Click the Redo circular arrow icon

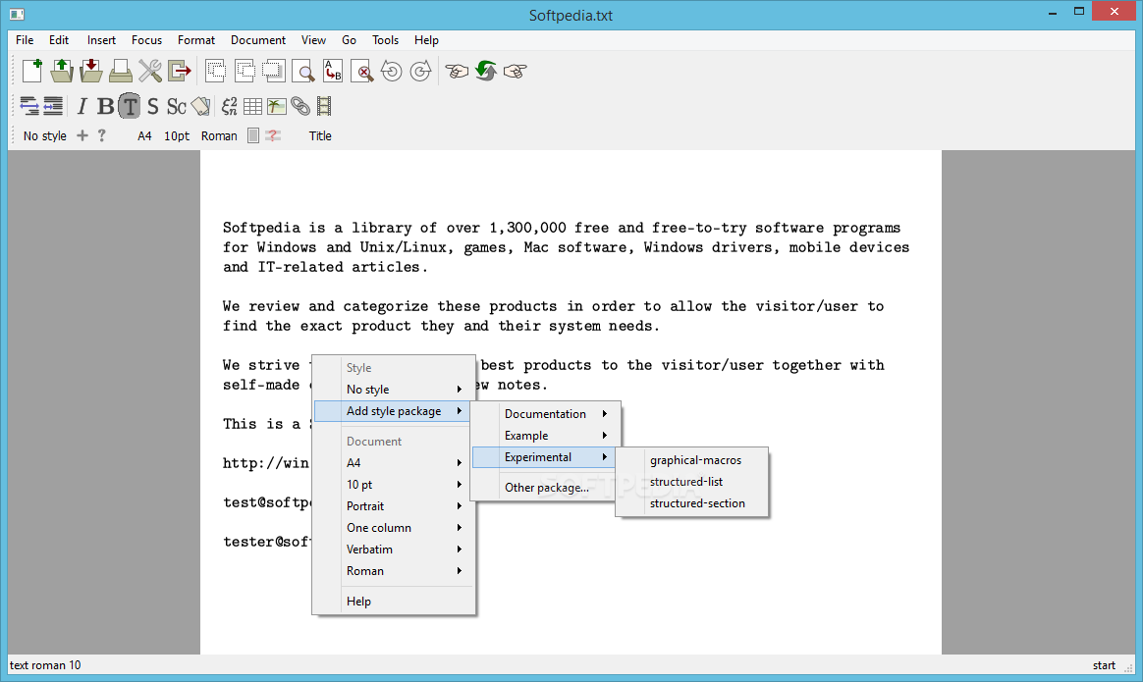point(420,71)
